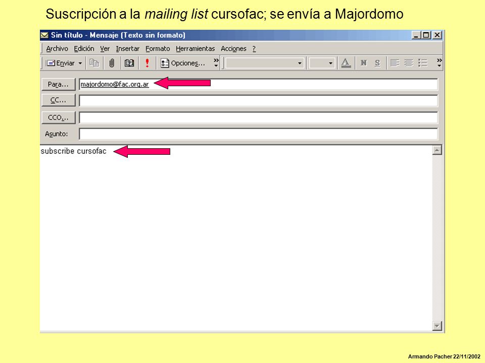Open the Edición menu
Viewport: 485px width, 363px height.
coord(84,49)
